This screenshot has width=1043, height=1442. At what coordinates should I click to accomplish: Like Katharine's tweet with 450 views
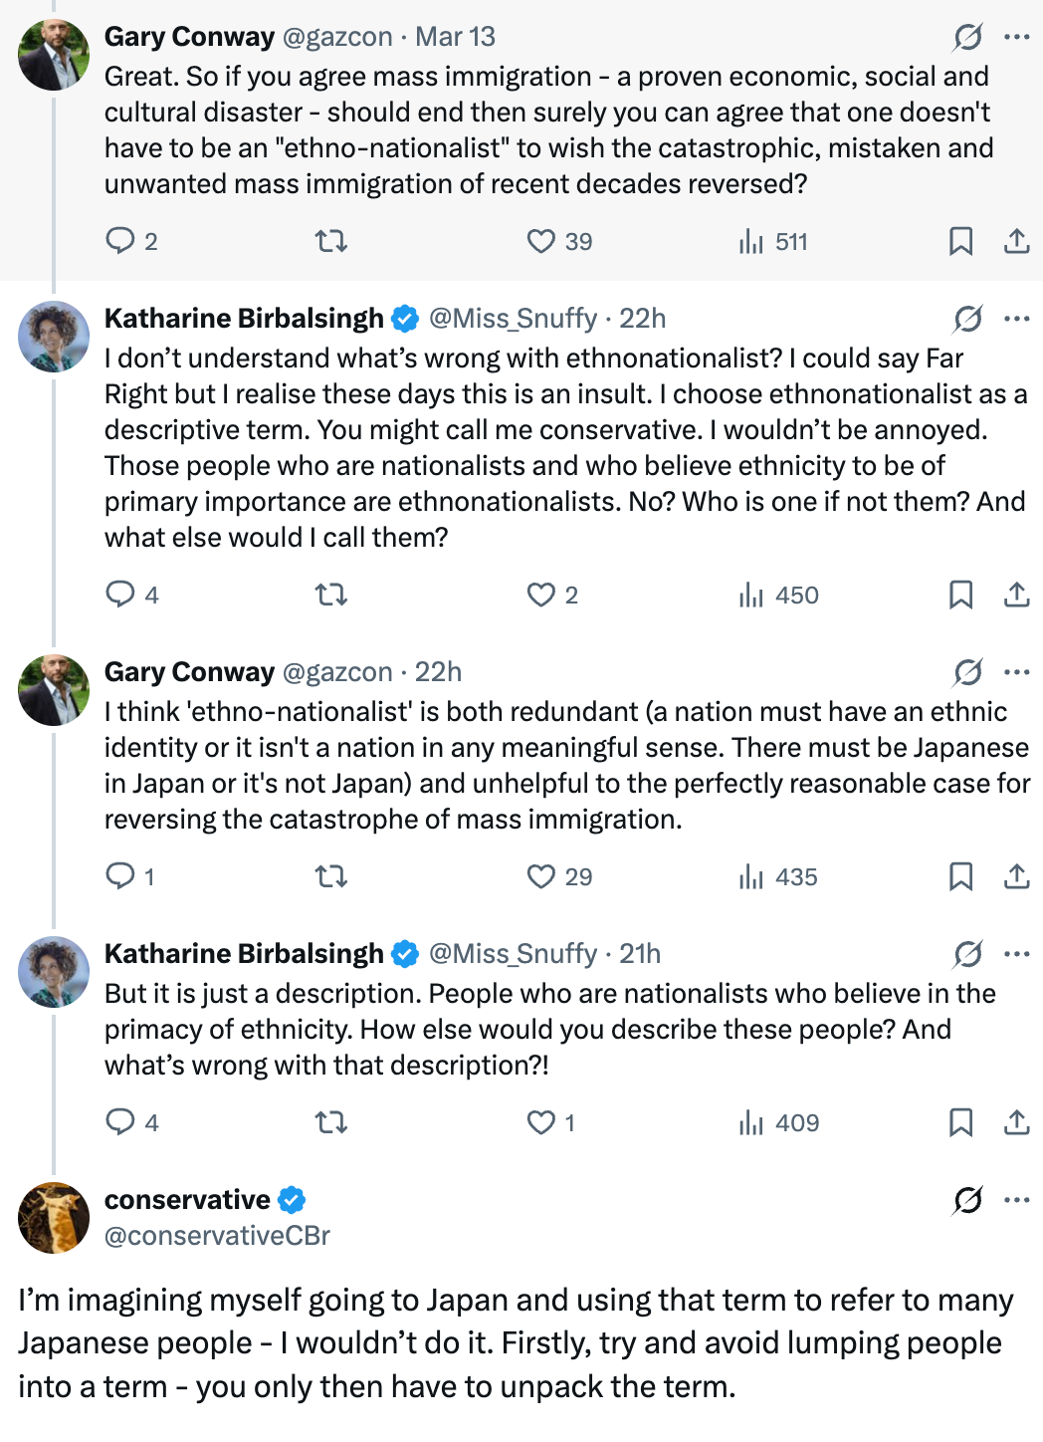tap(541, 595)
